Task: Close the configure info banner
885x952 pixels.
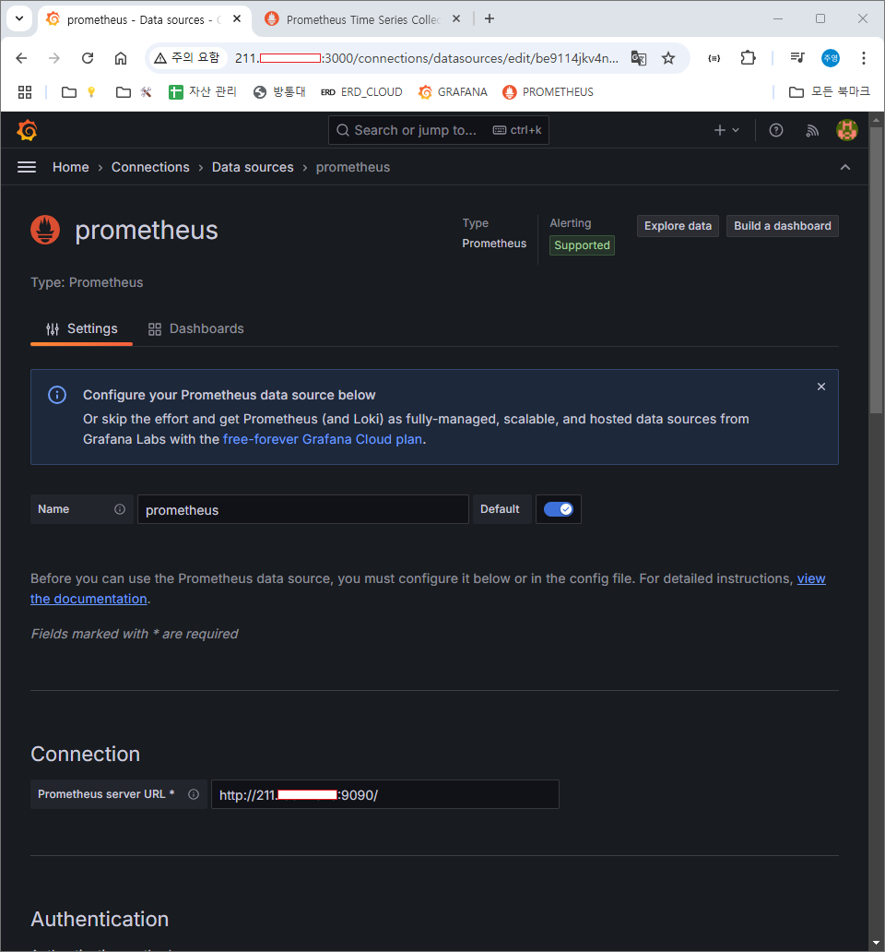Action: 821,387
